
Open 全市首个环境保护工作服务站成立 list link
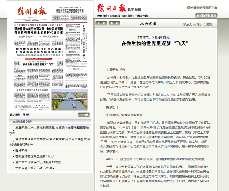click(38, 162)
